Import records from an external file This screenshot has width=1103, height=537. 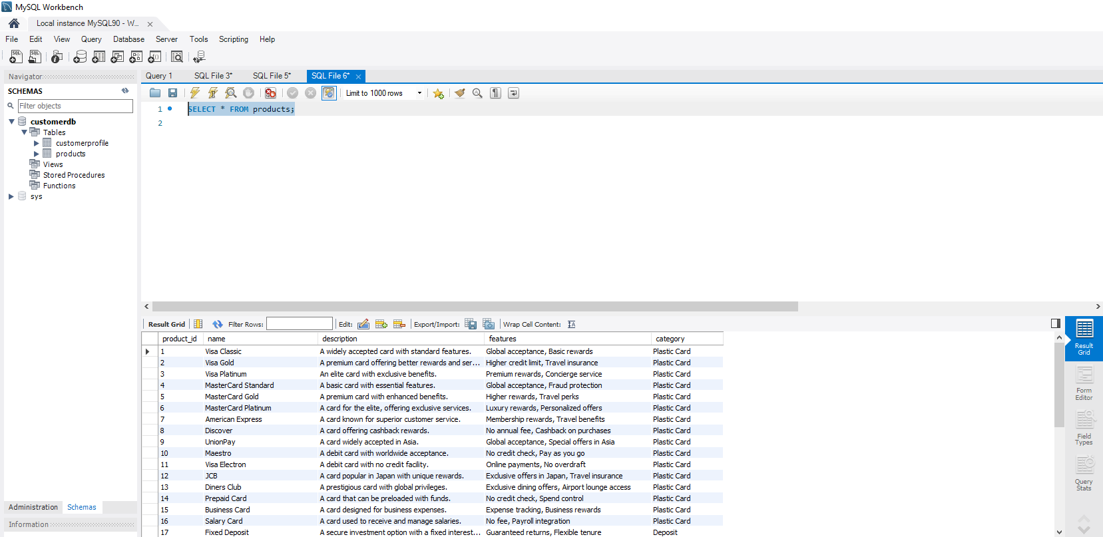pos(489,324)
